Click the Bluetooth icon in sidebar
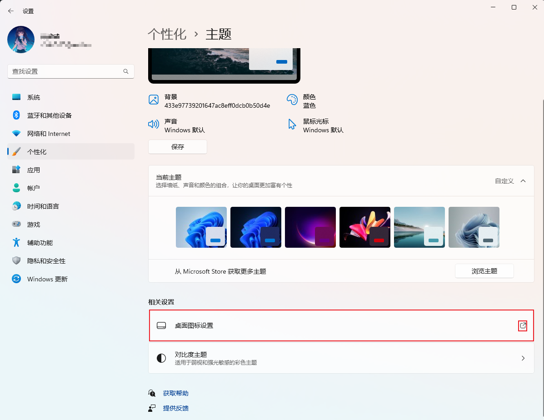The image size is (544, 420). pos(16,115)
